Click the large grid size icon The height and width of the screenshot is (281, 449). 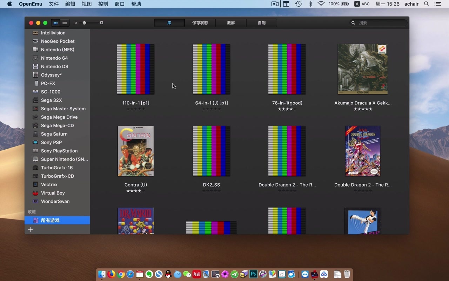102,23
